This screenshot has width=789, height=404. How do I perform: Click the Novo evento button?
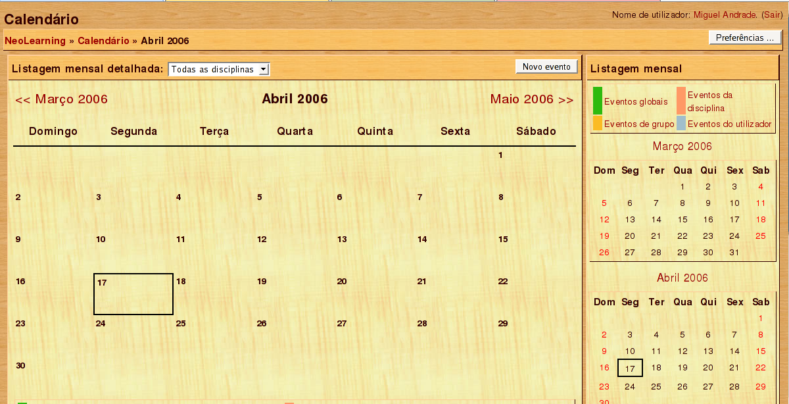(x=546, y=66)
